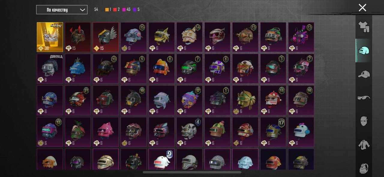Open the 'По качеству' sorting dropdown
Screen dimensions: 384x177
click(62, 10)
